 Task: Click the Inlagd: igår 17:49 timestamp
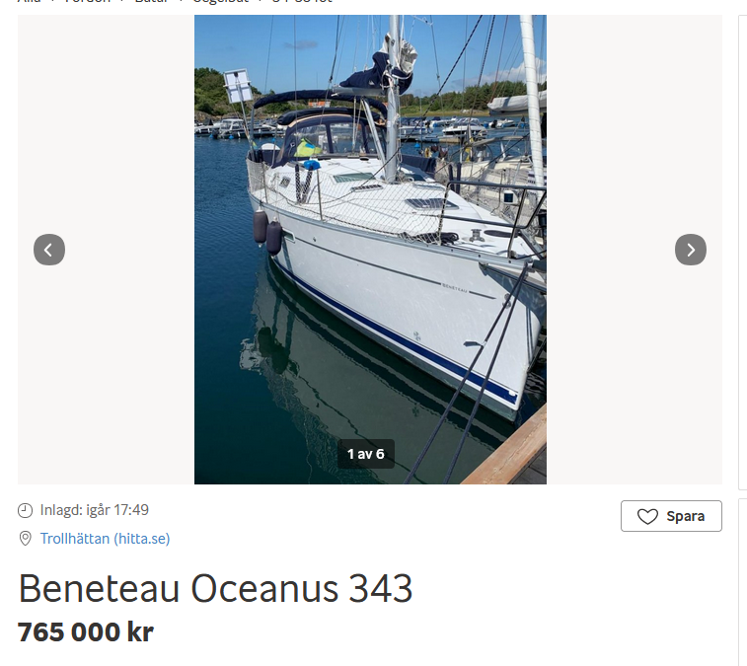point(95,510)
